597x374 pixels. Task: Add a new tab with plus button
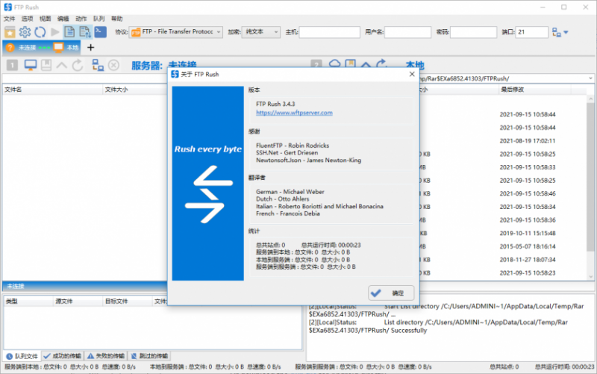90,48
